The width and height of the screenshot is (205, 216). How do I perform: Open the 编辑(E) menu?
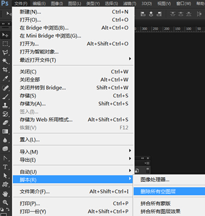(x=39, y=3)
